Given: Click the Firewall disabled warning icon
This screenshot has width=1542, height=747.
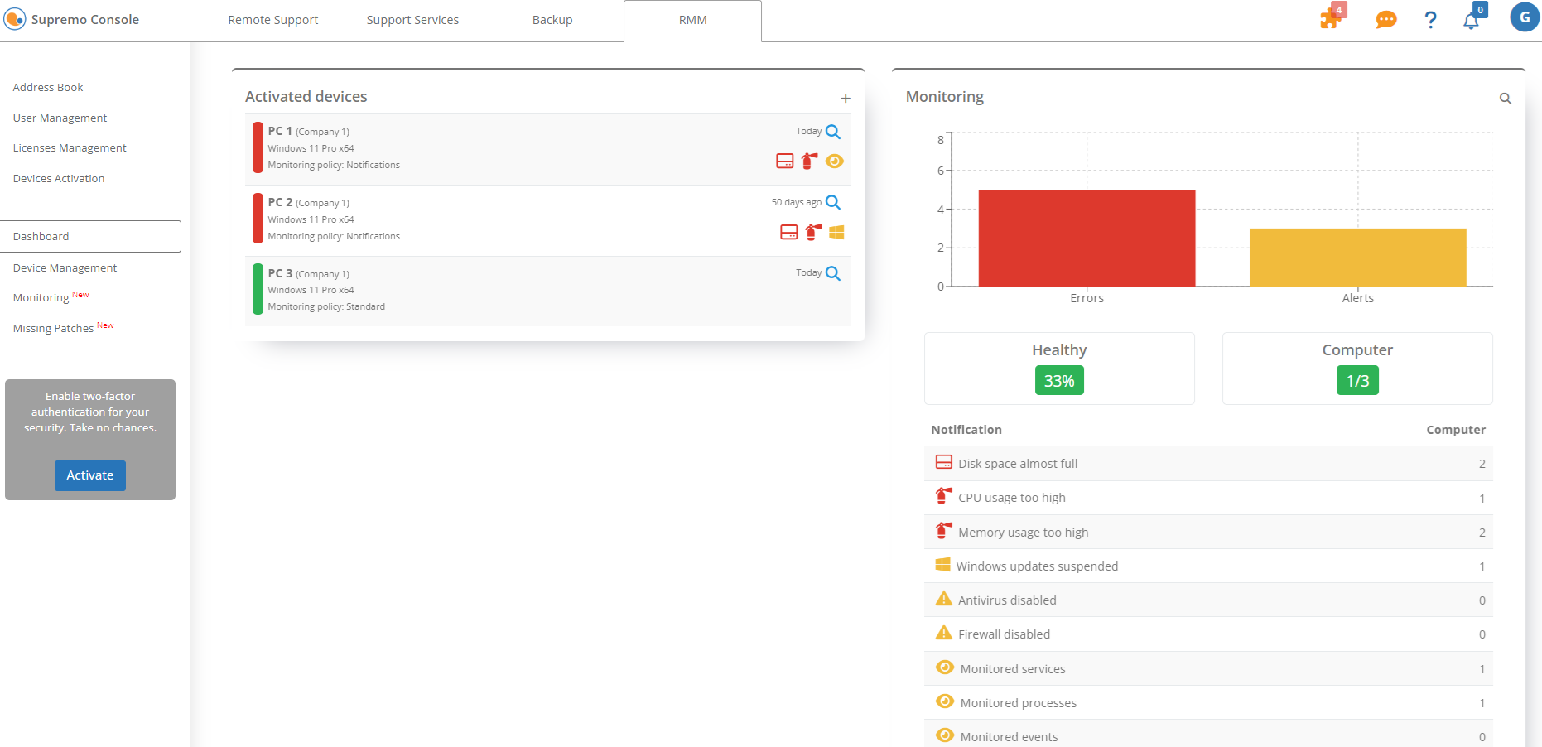Looking at the screenshot, I should [944, 633].
